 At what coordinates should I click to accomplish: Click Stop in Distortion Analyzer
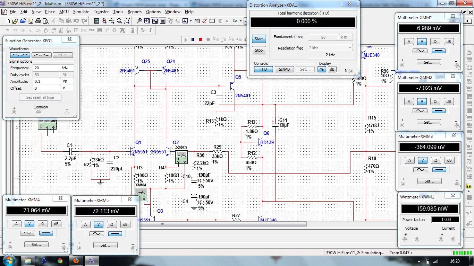pyautogui.click(x=259, y=50)
